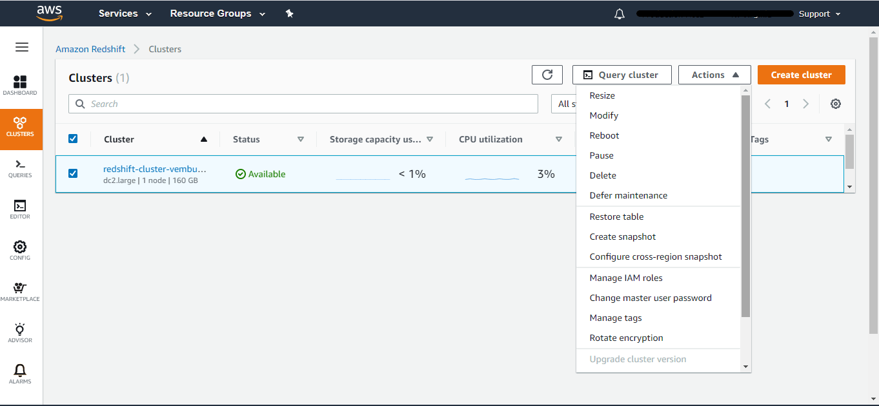879x406 pixels.
Task: Click the clusters table vertical scrollbar
Action: pyautogui.click(x=850, y=151)
